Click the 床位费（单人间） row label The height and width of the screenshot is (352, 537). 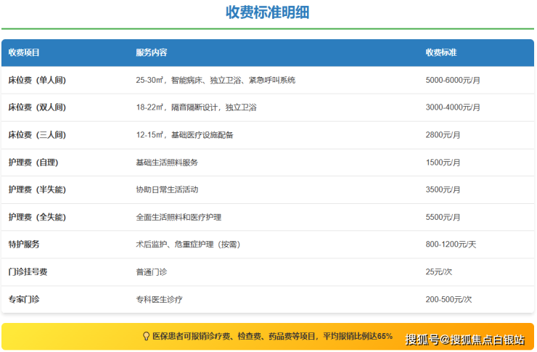point(37,80)
